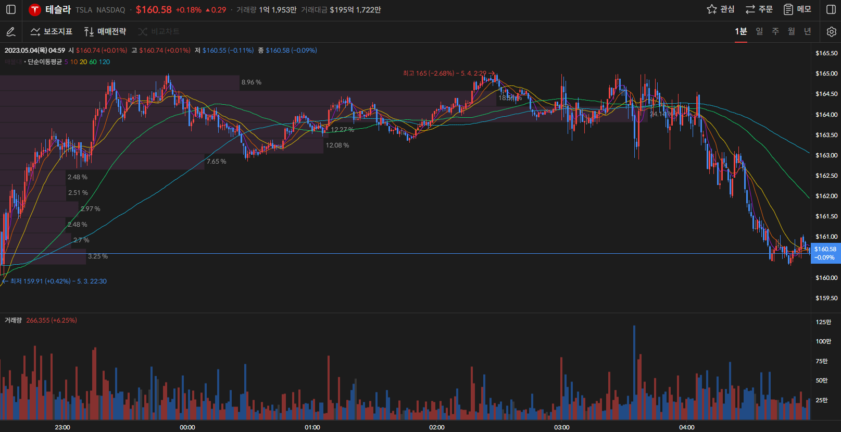Image resolution: width=841 pixels, height=432 pixels.
Task: Click the orange 10 moving average
Action: [x=74, y=62]
